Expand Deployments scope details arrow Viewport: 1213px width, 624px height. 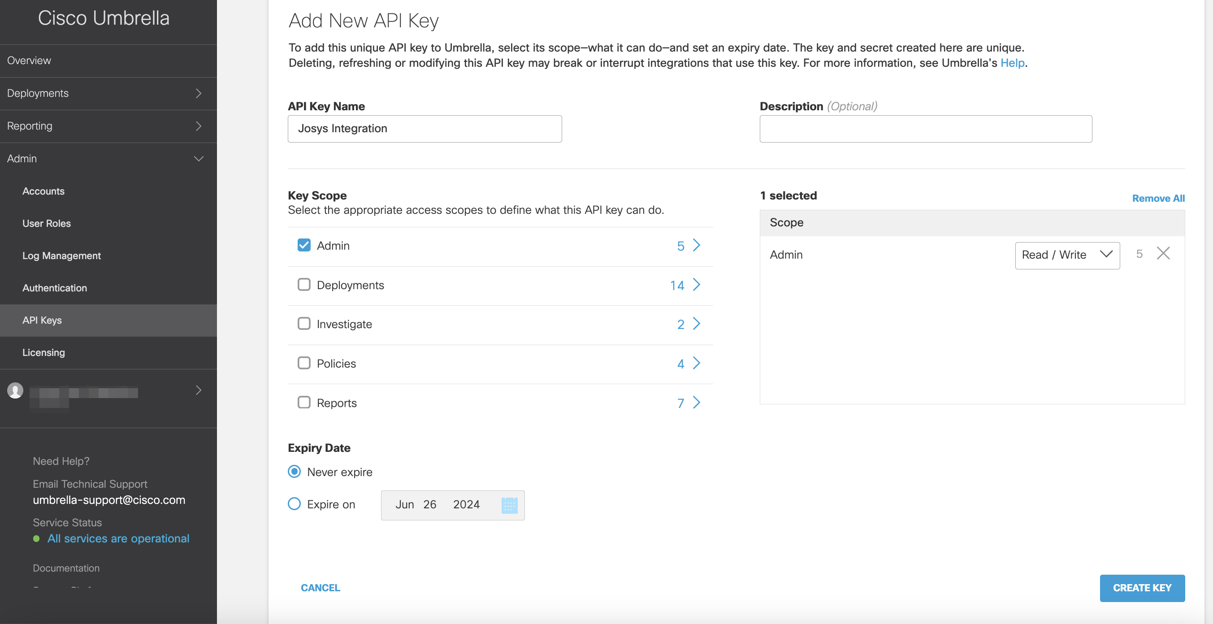coord(697,285)
